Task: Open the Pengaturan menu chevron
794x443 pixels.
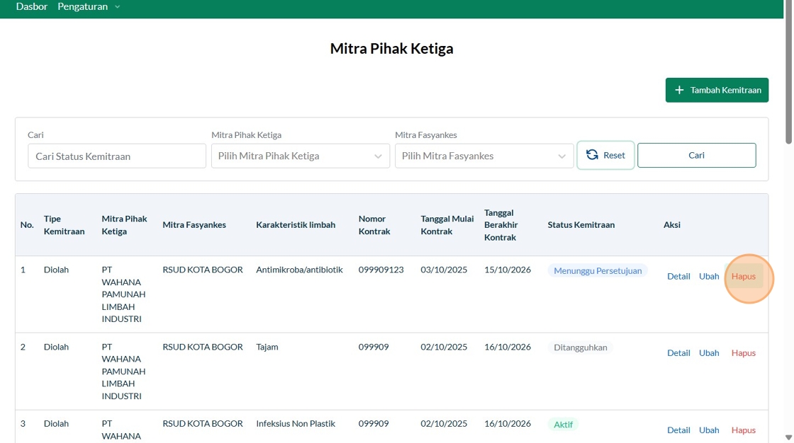Action: 118,7
